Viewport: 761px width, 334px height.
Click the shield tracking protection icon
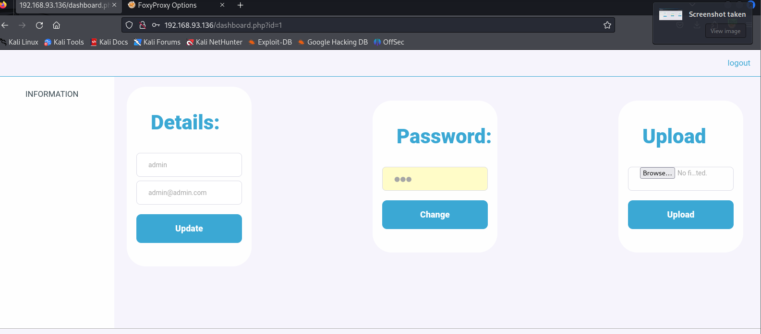point(129,25)
